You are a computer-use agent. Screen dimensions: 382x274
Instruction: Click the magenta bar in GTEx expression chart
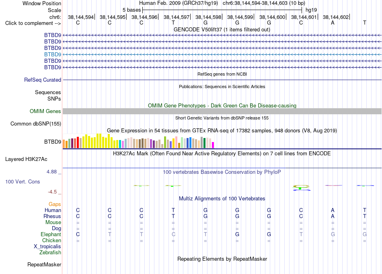click(x=213, y=145)
